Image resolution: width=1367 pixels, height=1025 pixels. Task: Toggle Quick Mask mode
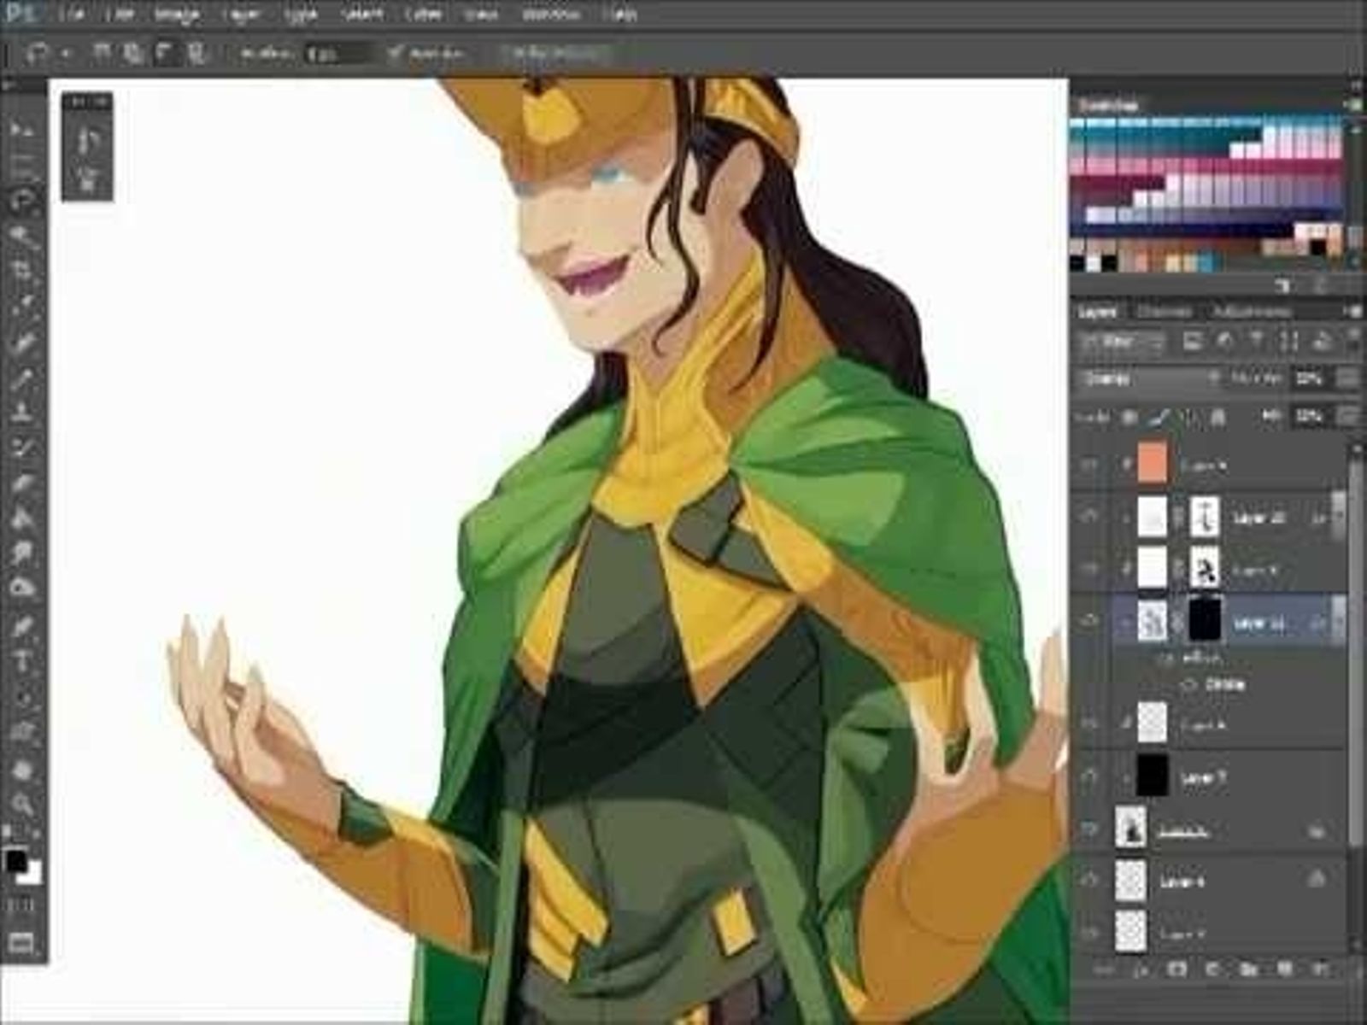tap(21, 905)
